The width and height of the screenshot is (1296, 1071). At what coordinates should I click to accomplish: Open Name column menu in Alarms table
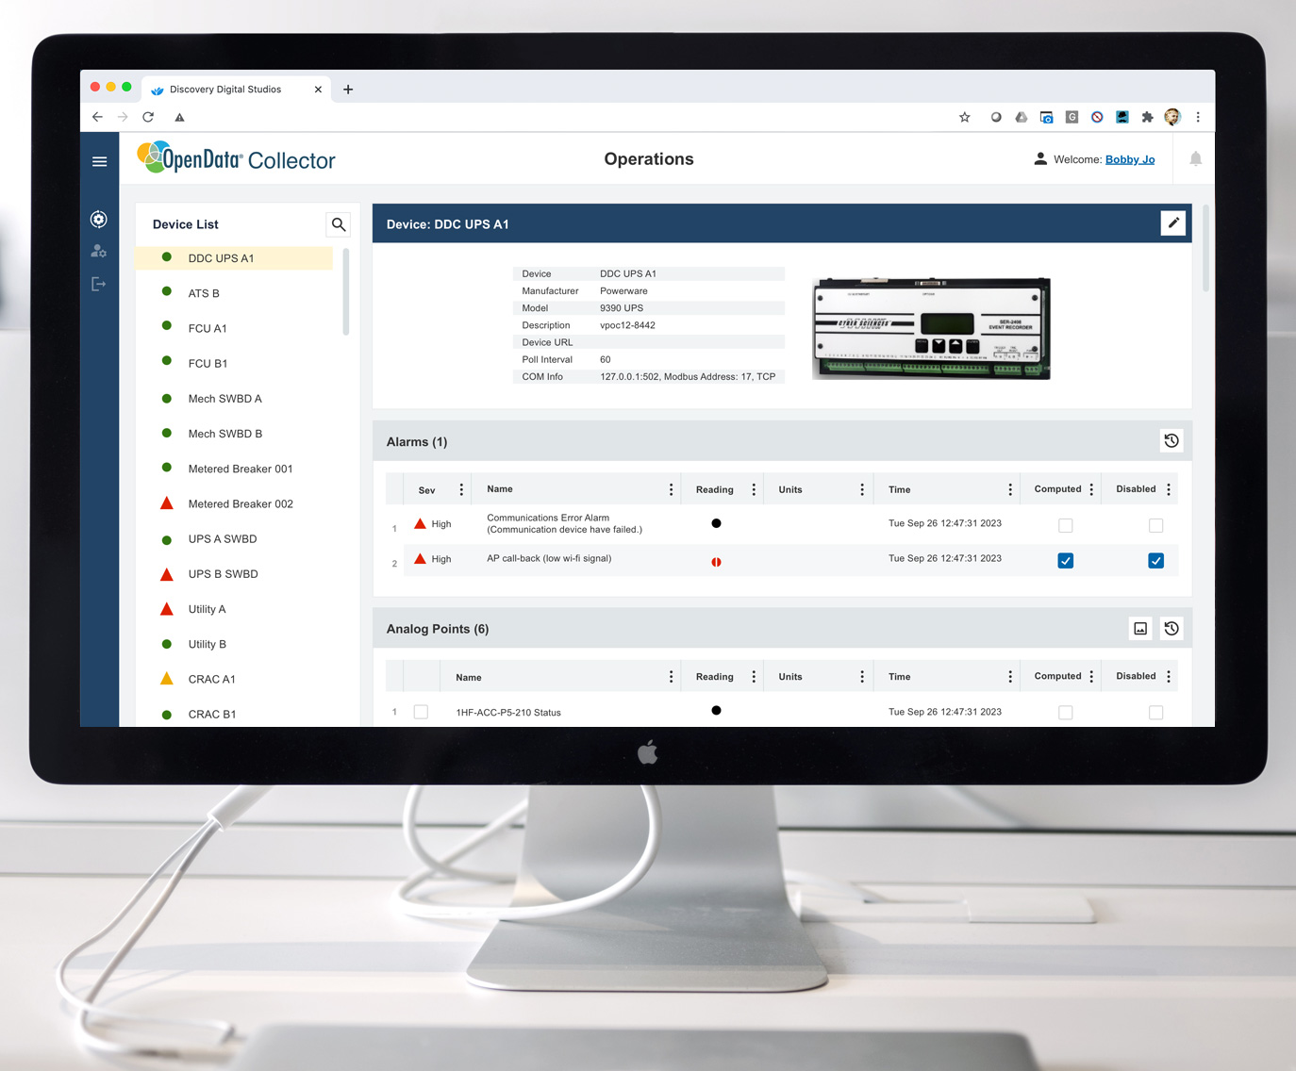(671, 489)
